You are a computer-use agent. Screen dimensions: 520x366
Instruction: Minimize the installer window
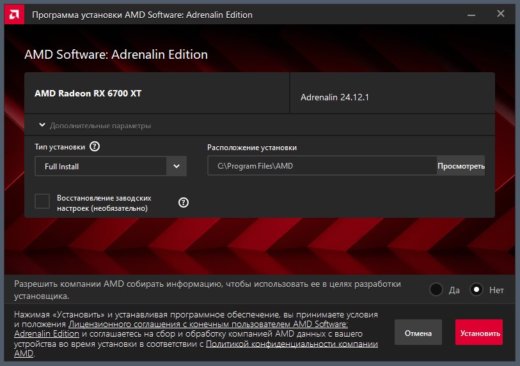(x=471, y=15)
